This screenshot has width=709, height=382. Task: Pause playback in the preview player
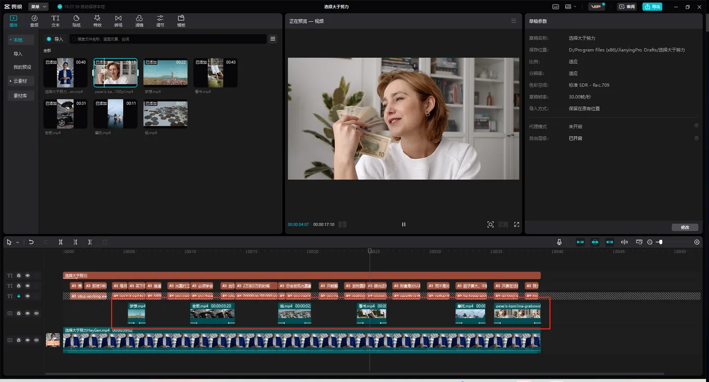[x=404, y=224]
